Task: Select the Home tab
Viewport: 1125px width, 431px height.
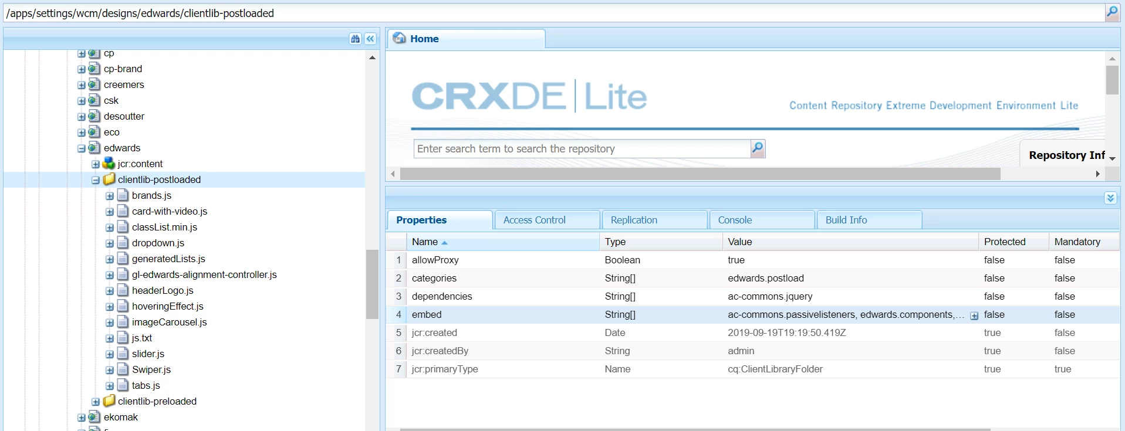Action: [x=467, y=39]
